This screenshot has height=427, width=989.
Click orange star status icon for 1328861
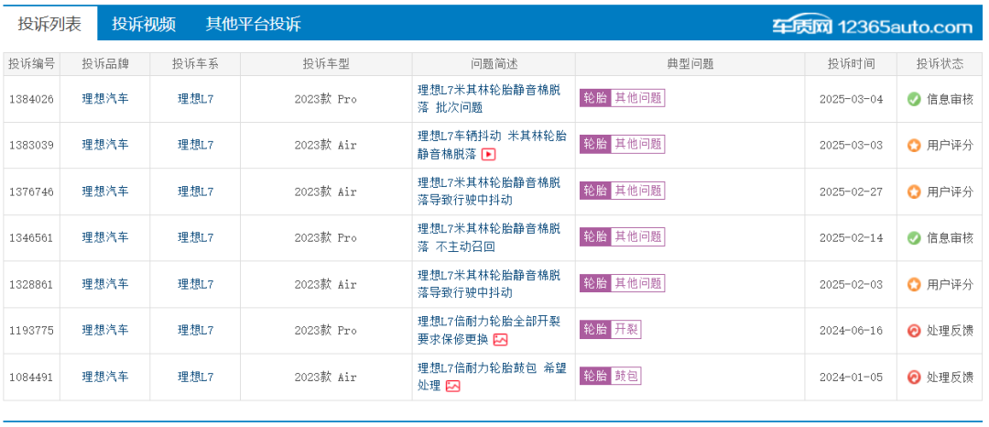[x=914, y=284]
